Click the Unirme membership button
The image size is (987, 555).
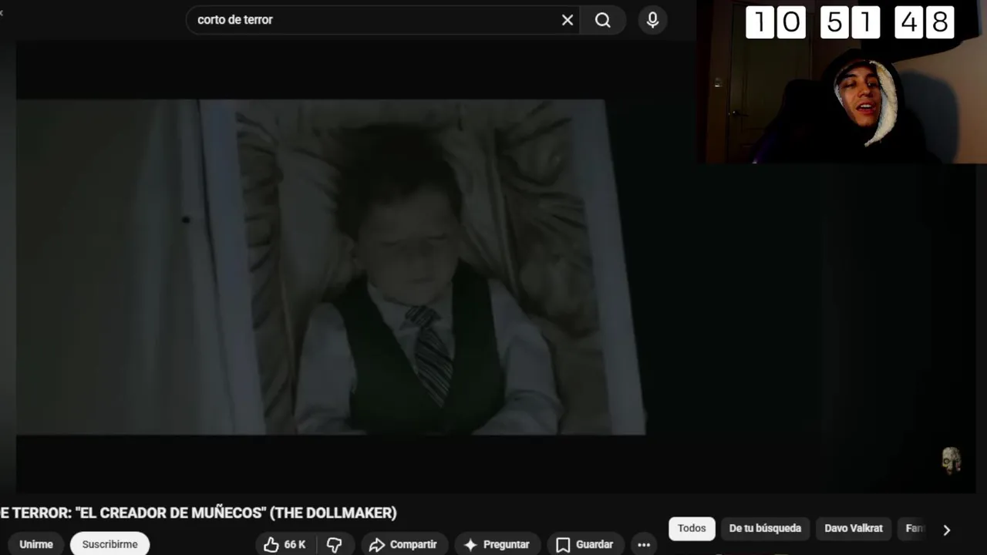[x=35, y=544]
